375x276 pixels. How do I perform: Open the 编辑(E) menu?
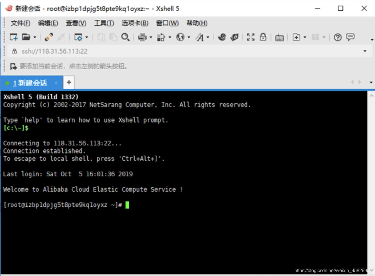[48, 23]
